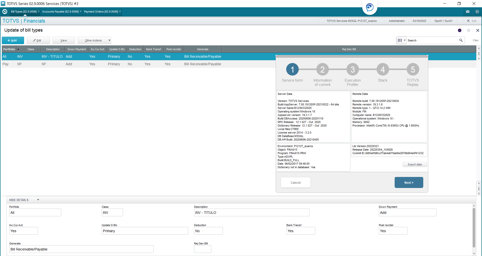Viewport: 482px width, 256px height.
Task: Go to step 3 Execution Profiler
Action: 352,70
